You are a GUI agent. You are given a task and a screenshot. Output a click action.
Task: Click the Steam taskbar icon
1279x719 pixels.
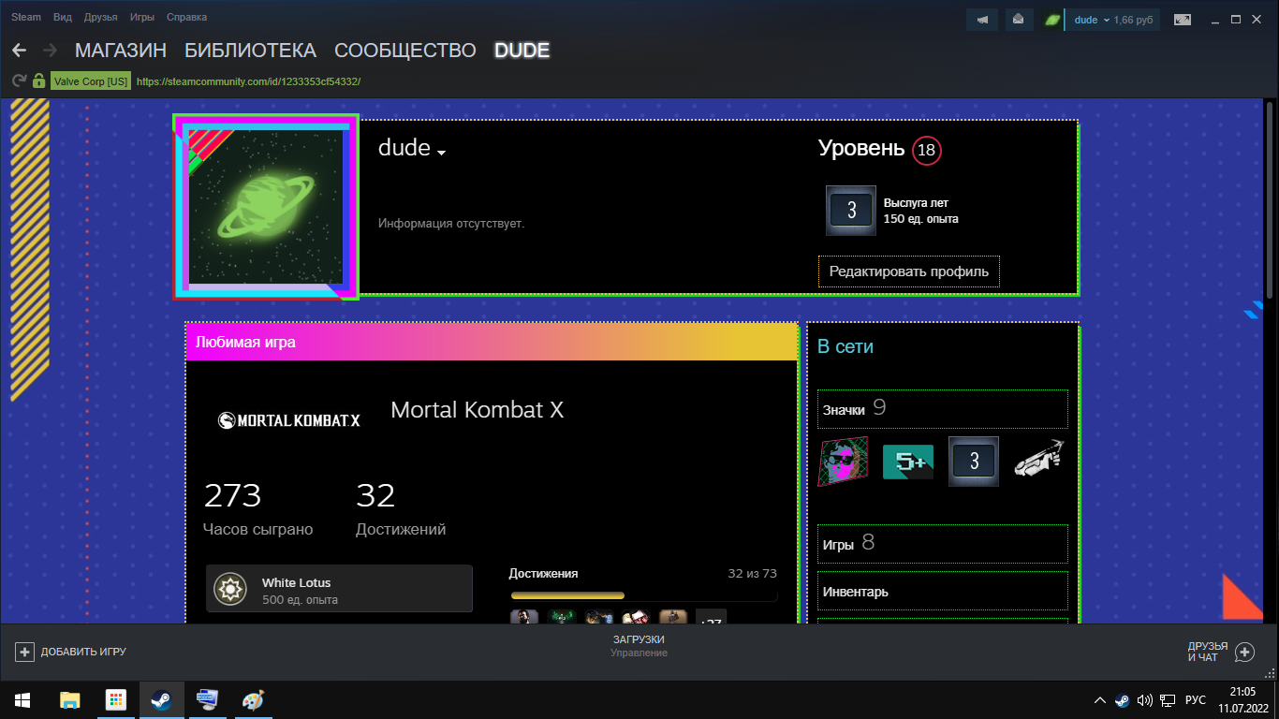pyautogui.click(x=161, y=699)
